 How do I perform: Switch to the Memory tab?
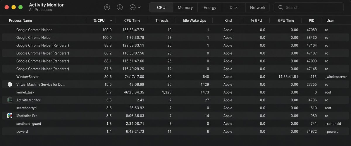click(x=185, y=8)
